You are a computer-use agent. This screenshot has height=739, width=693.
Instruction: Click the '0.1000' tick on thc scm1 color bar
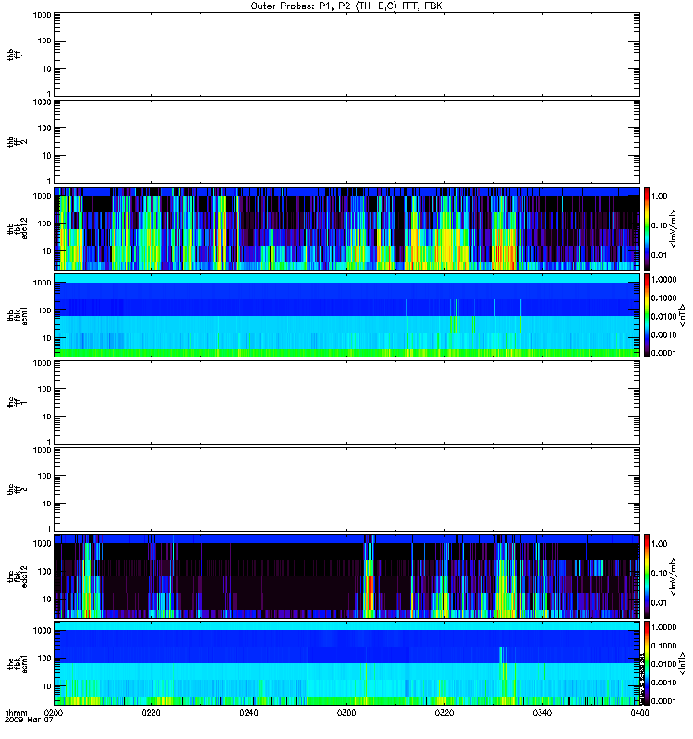[663, 646]
